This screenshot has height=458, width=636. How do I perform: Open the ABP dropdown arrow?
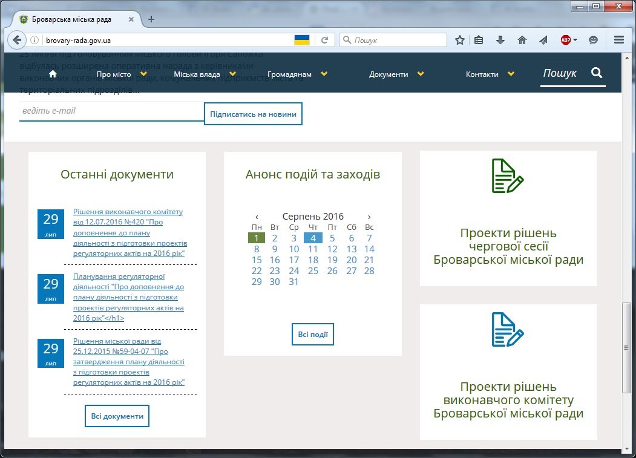(x=575, y=40)
